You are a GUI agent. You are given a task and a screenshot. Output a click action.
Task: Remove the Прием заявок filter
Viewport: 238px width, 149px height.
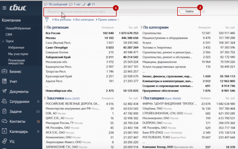click(x=118, y=20)
